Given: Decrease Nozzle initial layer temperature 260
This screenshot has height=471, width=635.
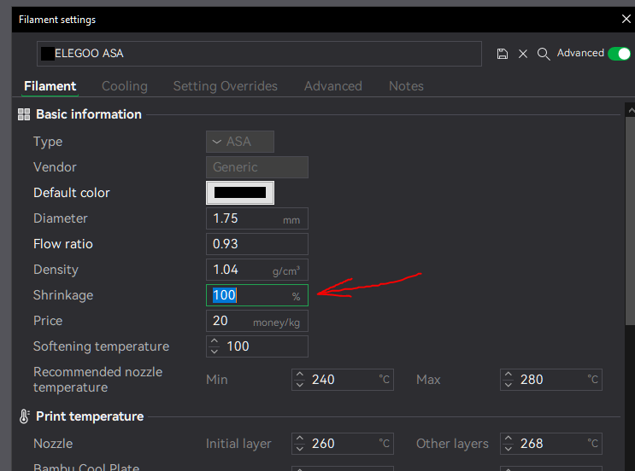Looking at the screenshot, I should click(x=300, y=448).
